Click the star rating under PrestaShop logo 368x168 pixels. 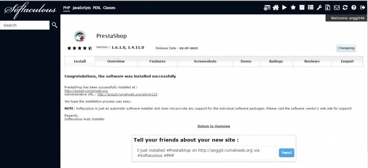click(x=80, y=48)
